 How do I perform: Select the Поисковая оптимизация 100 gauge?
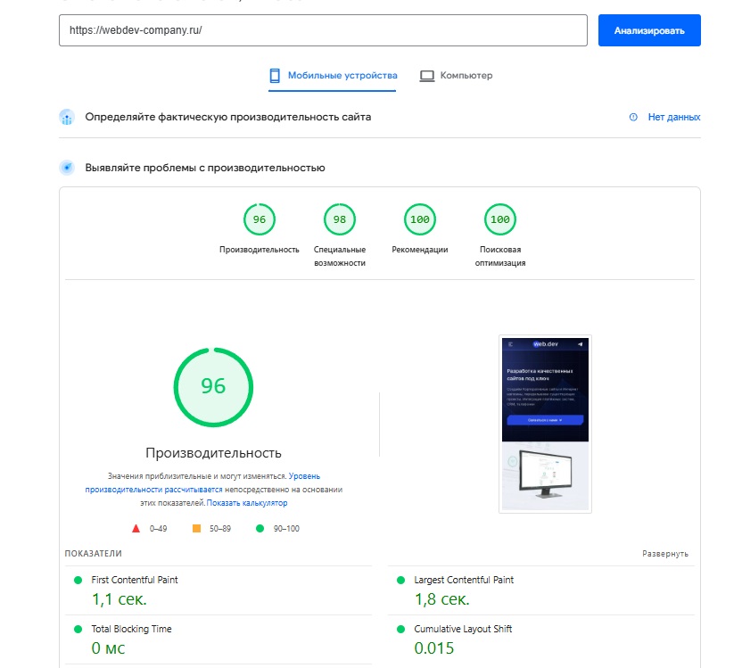tap(500, 219)
